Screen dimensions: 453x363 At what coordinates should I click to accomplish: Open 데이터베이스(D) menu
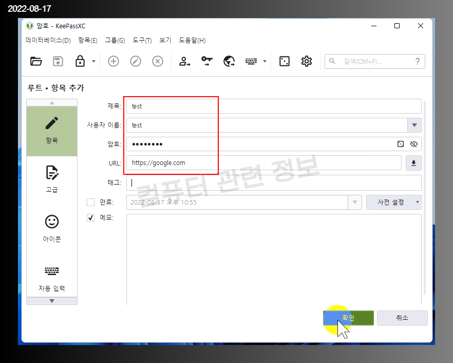(48, 40)
